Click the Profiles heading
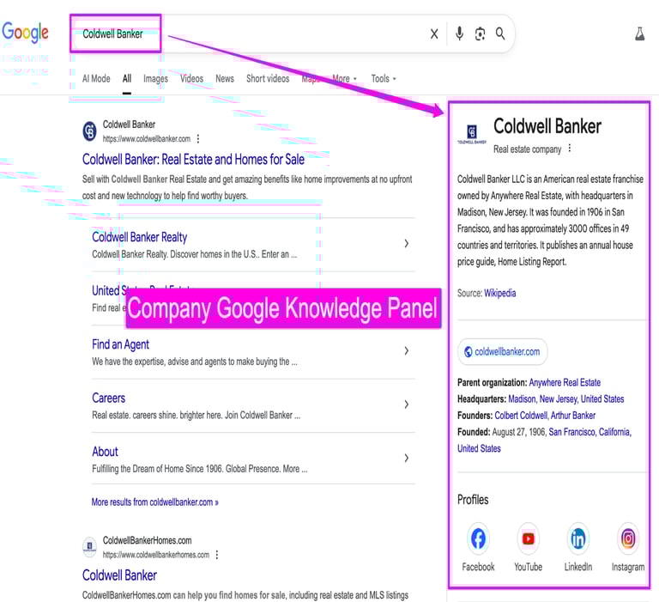Viewport: 659px width, 602px height. (x=473, y=500)
